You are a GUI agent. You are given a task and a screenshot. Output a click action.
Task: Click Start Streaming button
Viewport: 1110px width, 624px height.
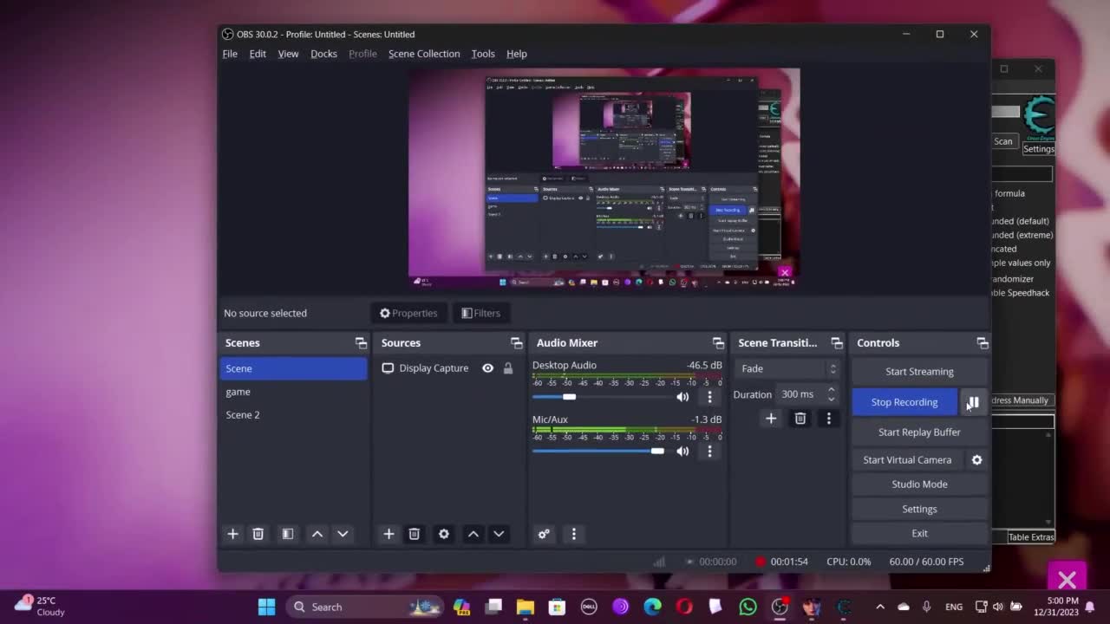pos(919,372)
